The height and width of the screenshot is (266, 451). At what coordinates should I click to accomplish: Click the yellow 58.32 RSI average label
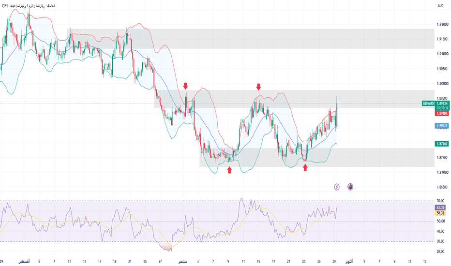pyautogui.click(x=440, y=213)
